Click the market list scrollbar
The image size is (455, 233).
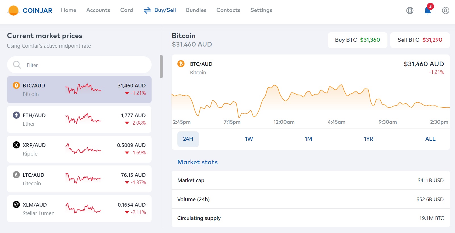[161, 66]
